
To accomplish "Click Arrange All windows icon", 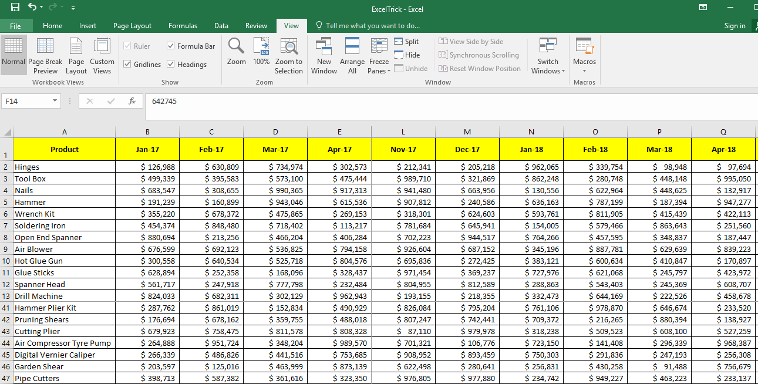I will coord(352,56).
